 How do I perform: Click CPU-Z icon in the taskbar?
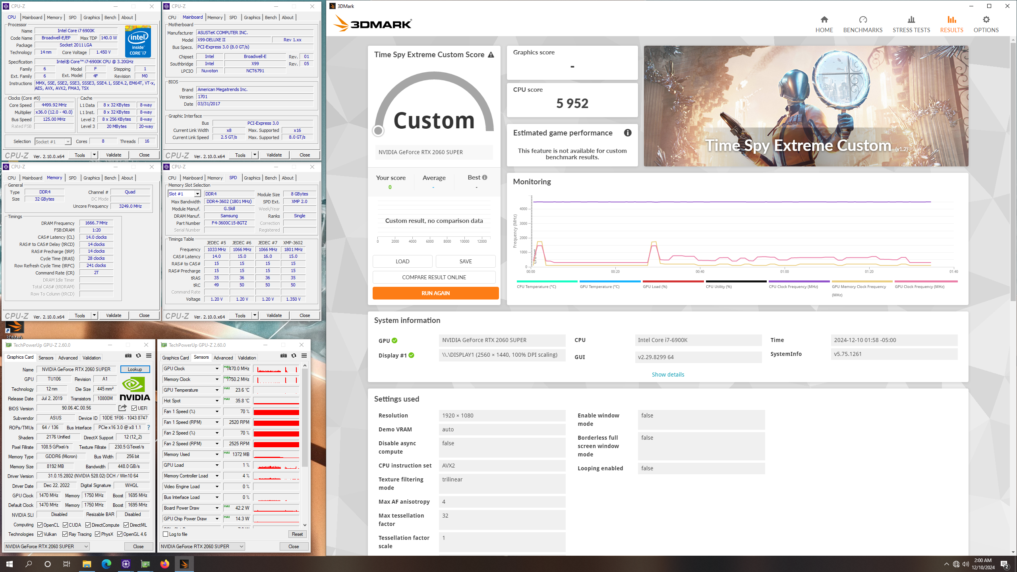126,564
